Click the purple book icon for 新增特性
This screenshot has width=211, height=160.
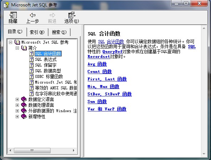[x=24, y=116]
